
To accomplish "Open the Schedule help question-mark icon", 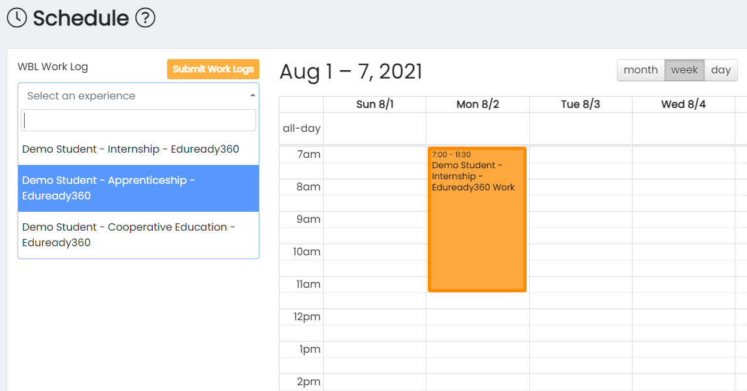I will pos(145,18).
